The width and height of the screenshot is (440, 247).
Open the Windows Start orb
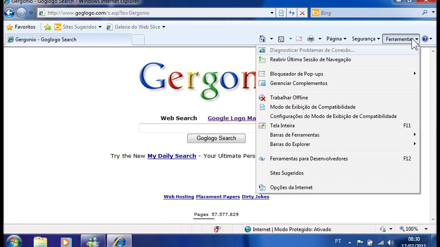(x=14, y=242)
